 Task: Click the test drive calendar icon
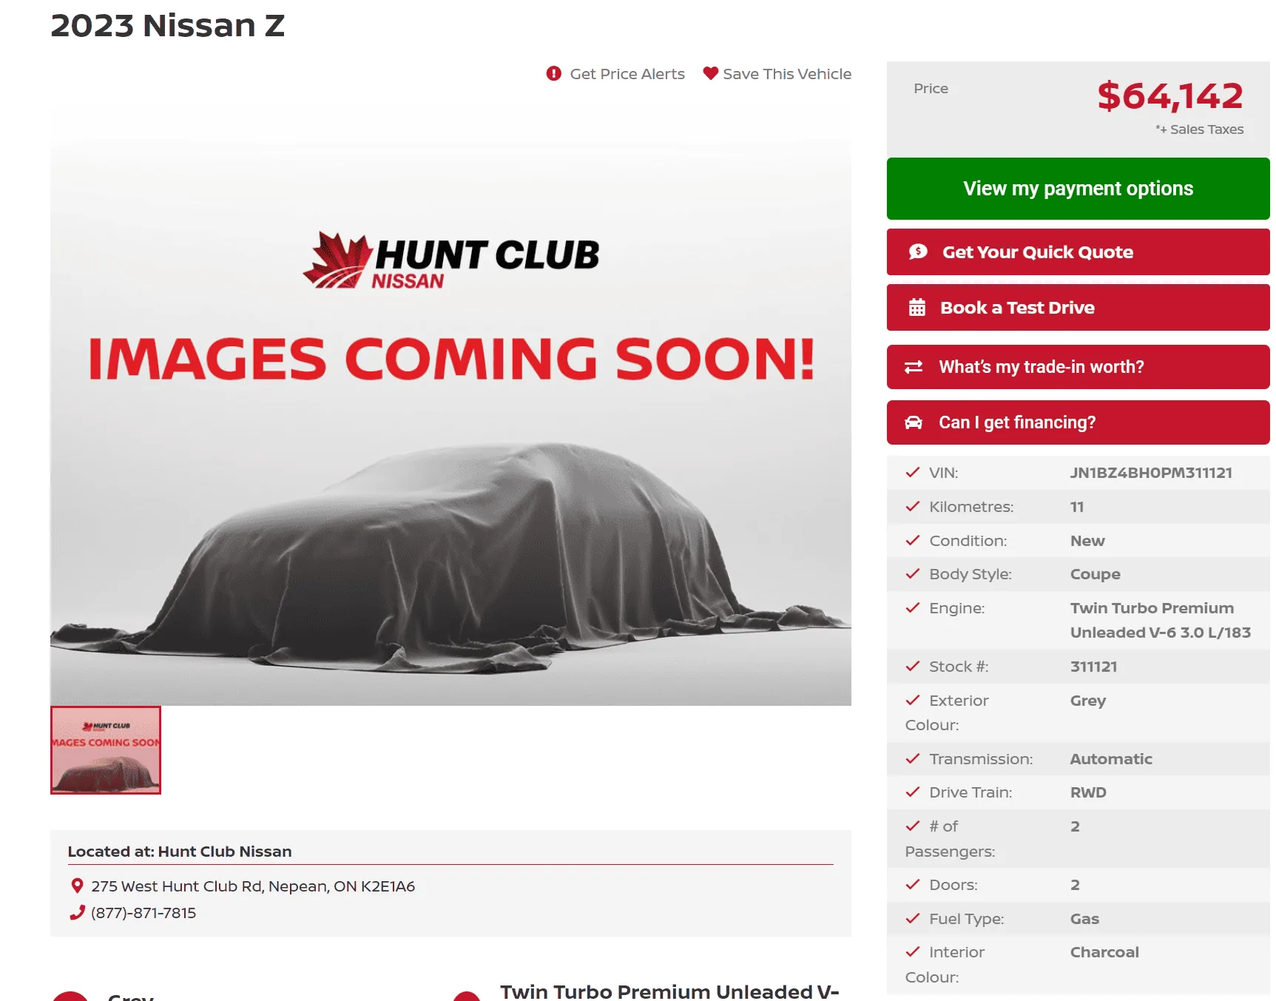coord(917,307)
